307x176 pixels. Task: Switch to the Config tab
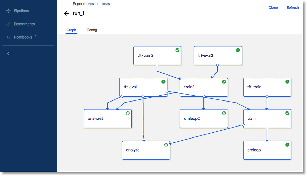[92, 30]
